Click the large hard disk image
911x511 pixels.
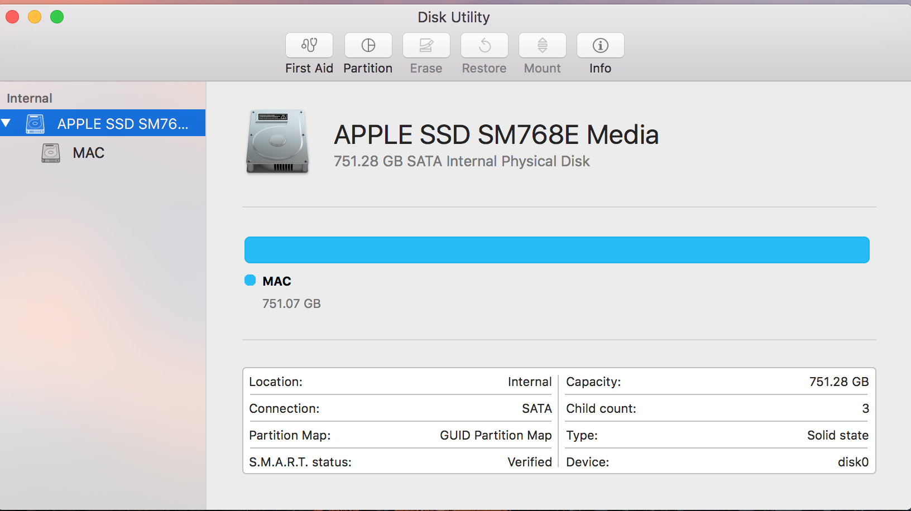pos(277,142)
